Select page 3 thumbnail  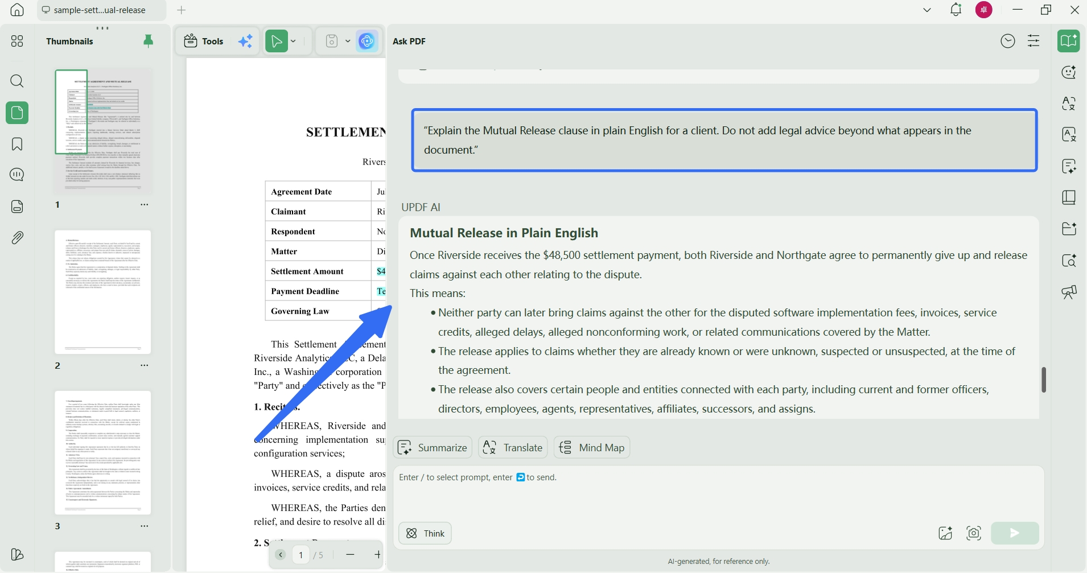103,453
